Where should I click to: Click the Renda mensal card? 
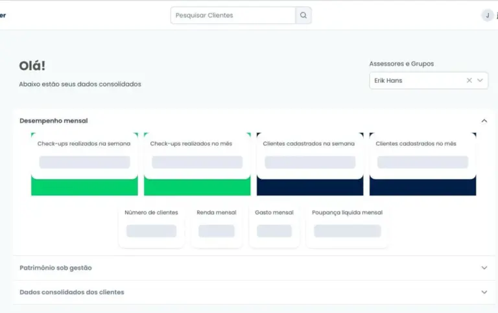[x=217, y=225]
